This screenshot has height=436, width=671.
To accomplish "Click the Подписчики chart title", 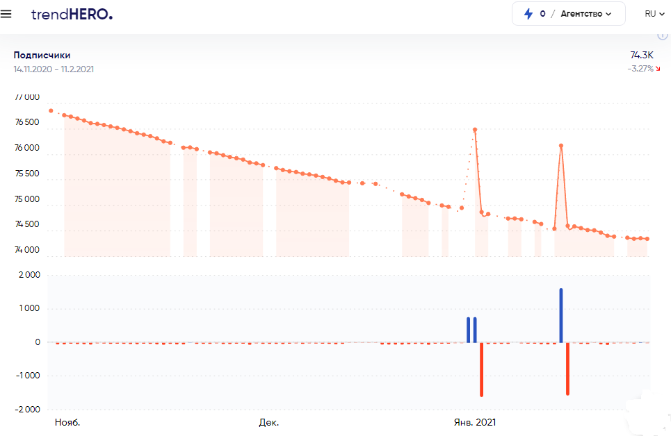I will (42, 55).
